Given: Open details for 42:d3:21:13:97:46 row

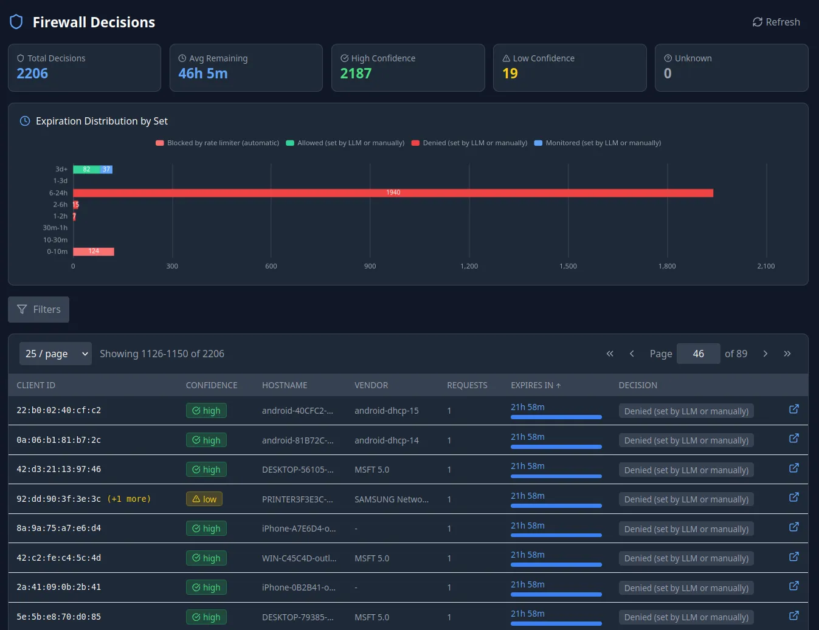Looking at the screenshot, I should pos(794,468).
